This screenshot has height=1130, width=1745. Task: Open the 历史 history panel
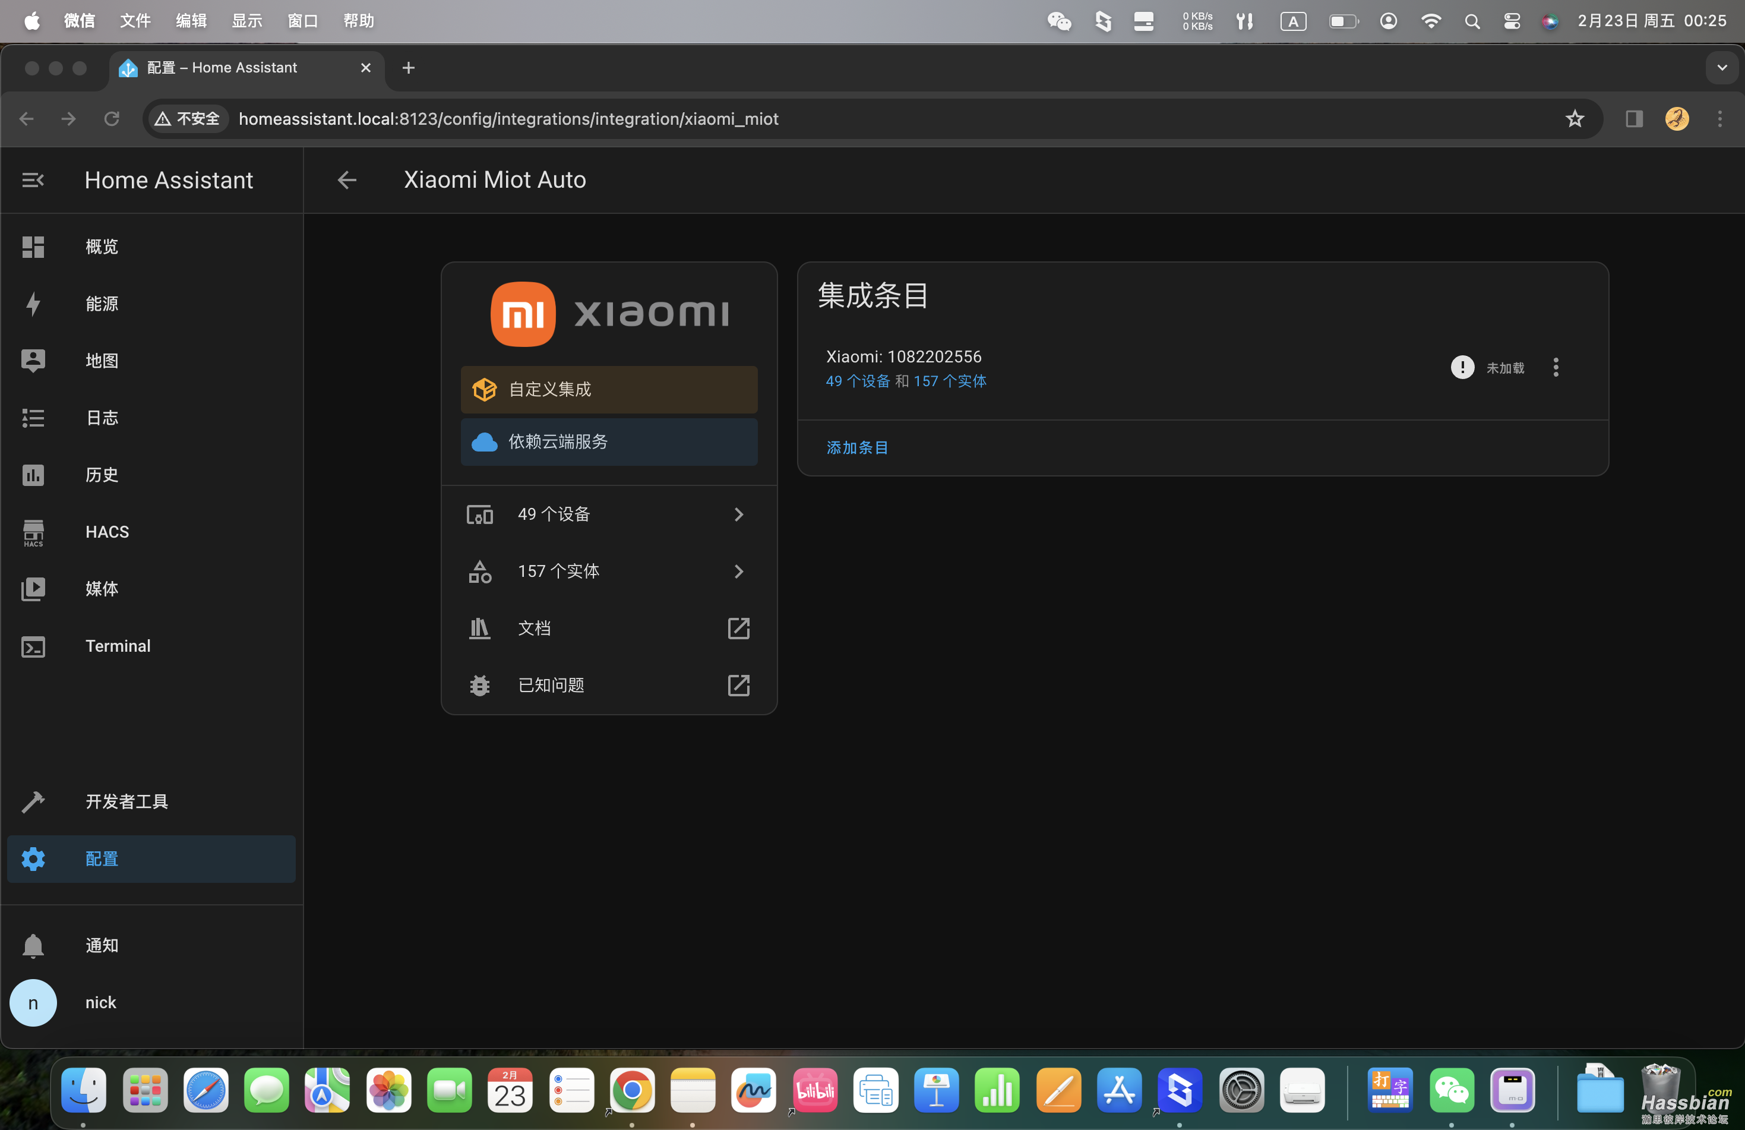tap(151, 475)
